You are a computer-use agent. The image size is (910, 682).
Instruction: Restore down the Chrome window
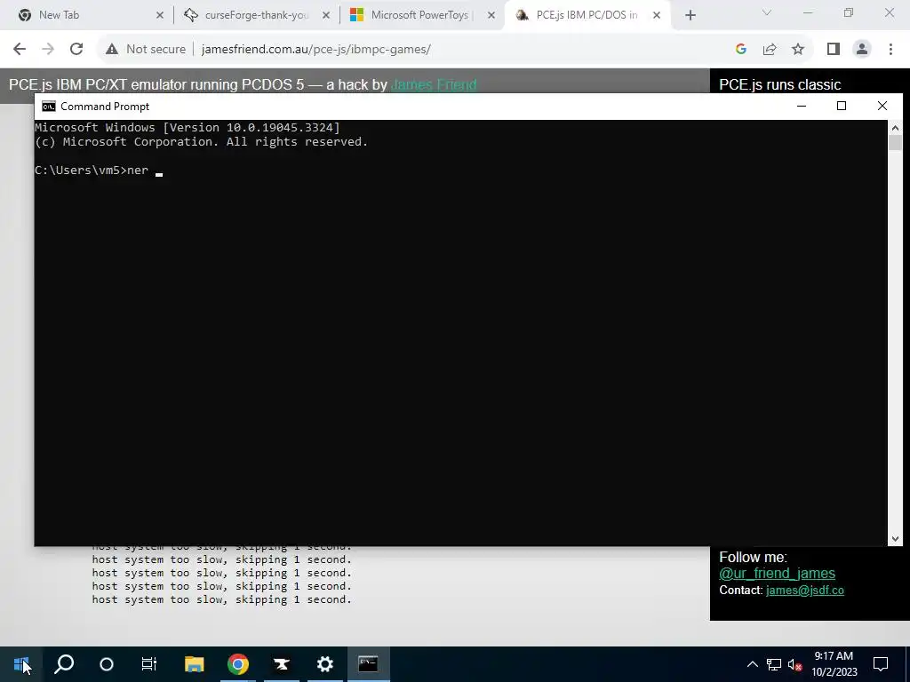tap(849, 12)
